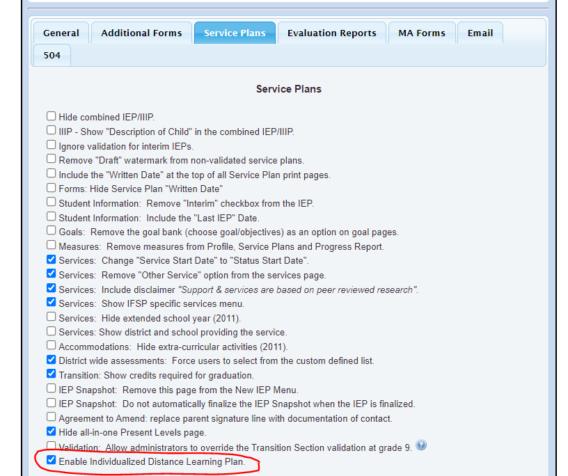Enable Include the Last IEP Date checkbox
The width and height of the screenshot is (568, 476).
[51, 216]
